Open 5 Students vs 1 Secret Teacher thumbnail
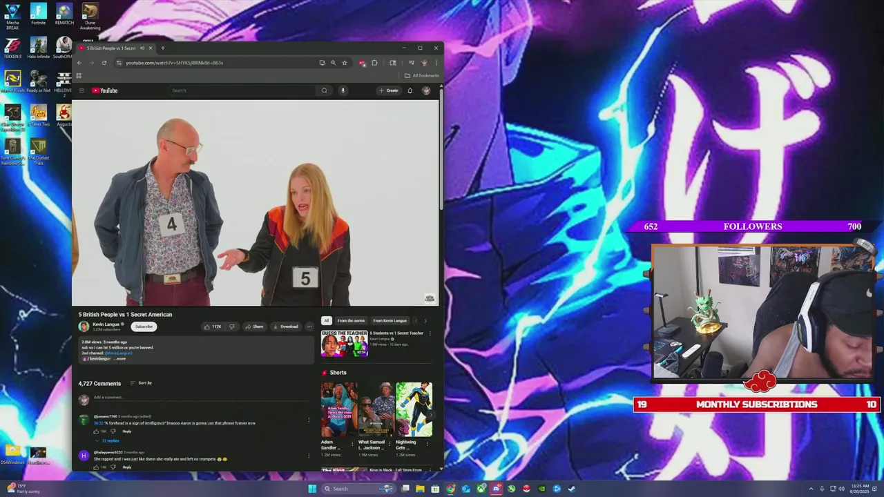 [344, 343]
